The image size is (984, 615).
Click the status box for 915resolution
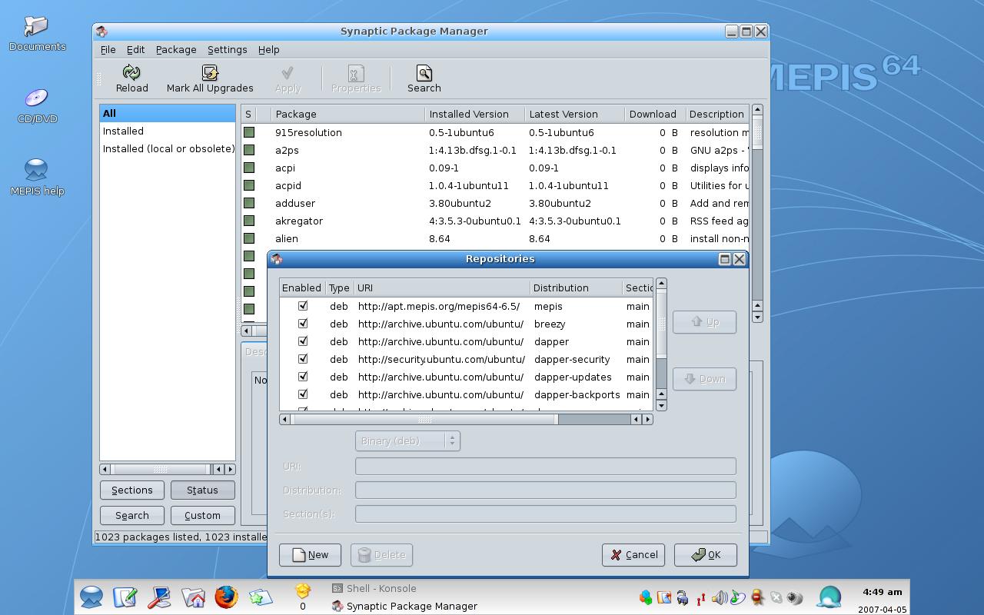click(x=249, y=132)
